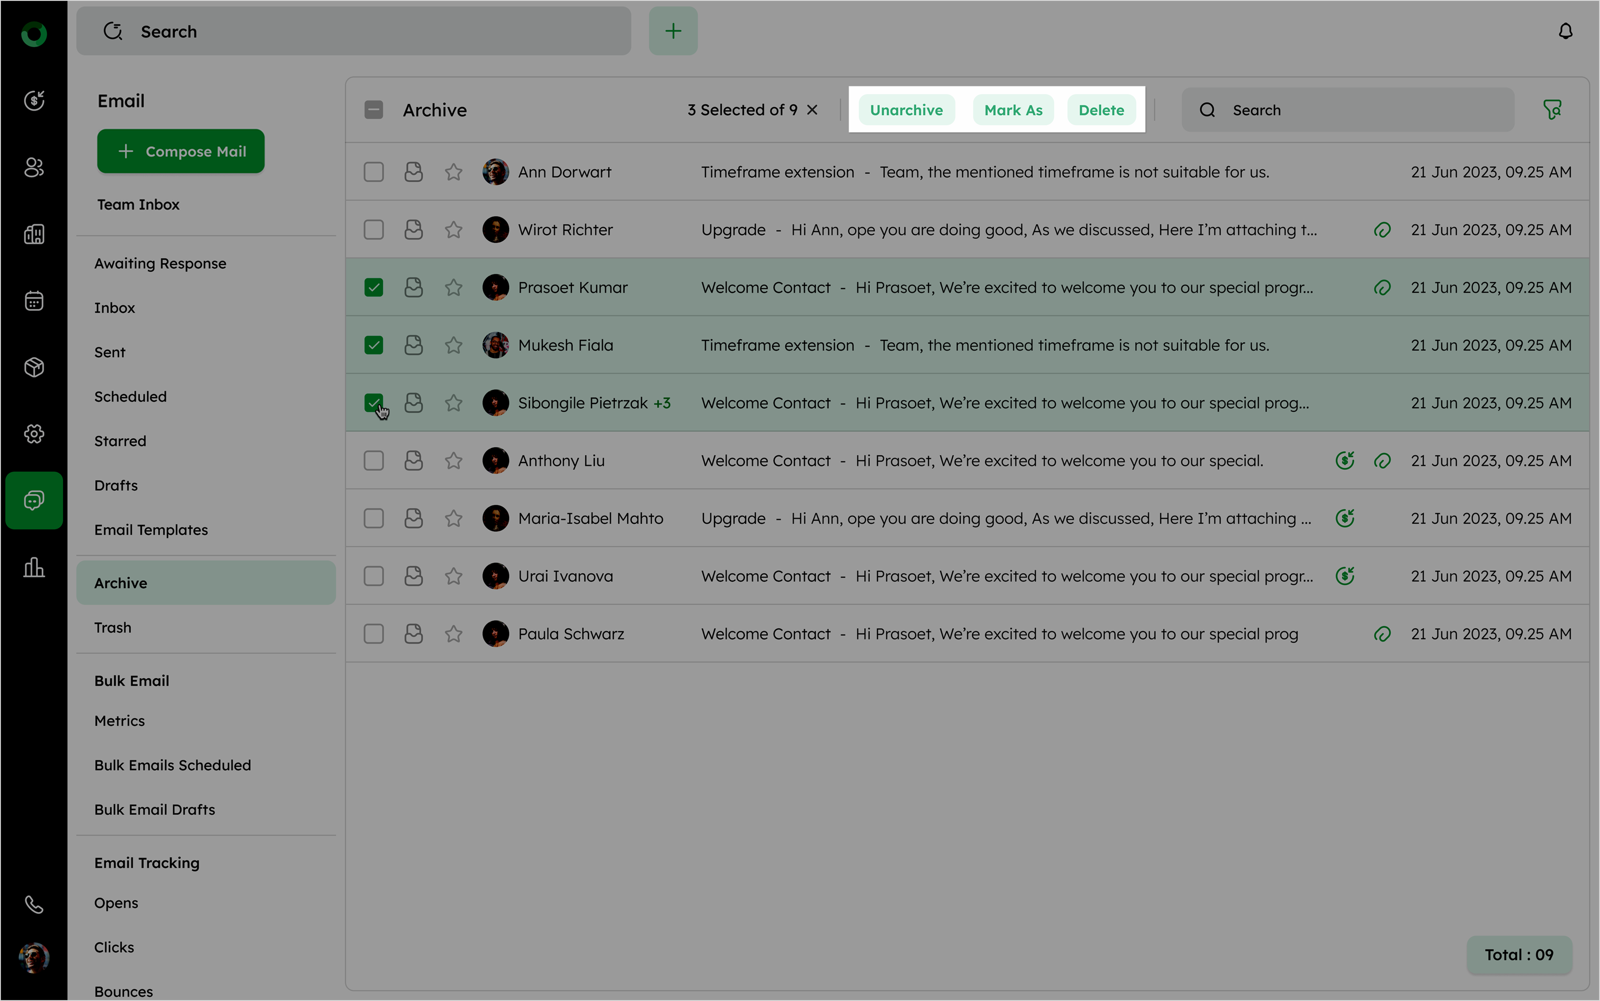The width and height of the screenshot is (1600, 1001).
Task: Open the reports bar chart sidebar icon
Action: [x=34, y=567]
